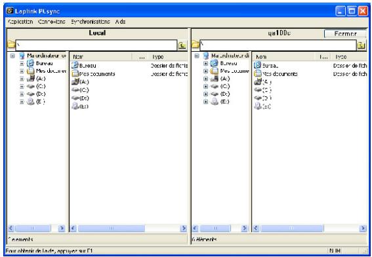Click the Fermer button for qa100c
372x257 pixels.
(345, 34)
